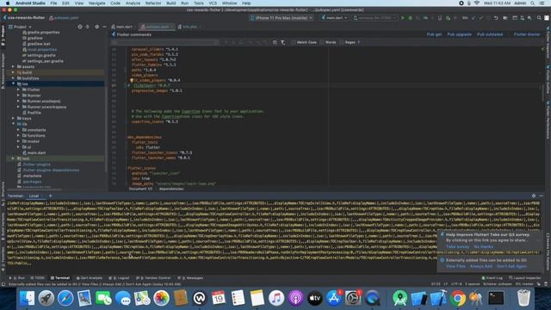The image size is (551, 310).
Task: Click the Pub outdated link
Action: coord(490,34)
